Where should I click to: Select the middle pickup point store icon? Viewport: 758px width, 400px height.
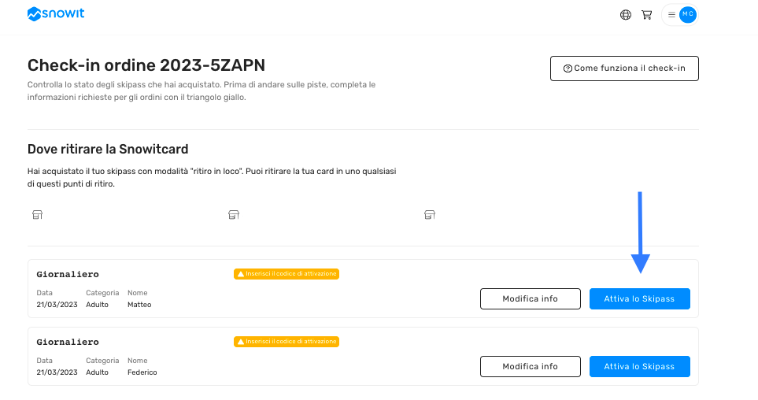click(x=233, y=213)
